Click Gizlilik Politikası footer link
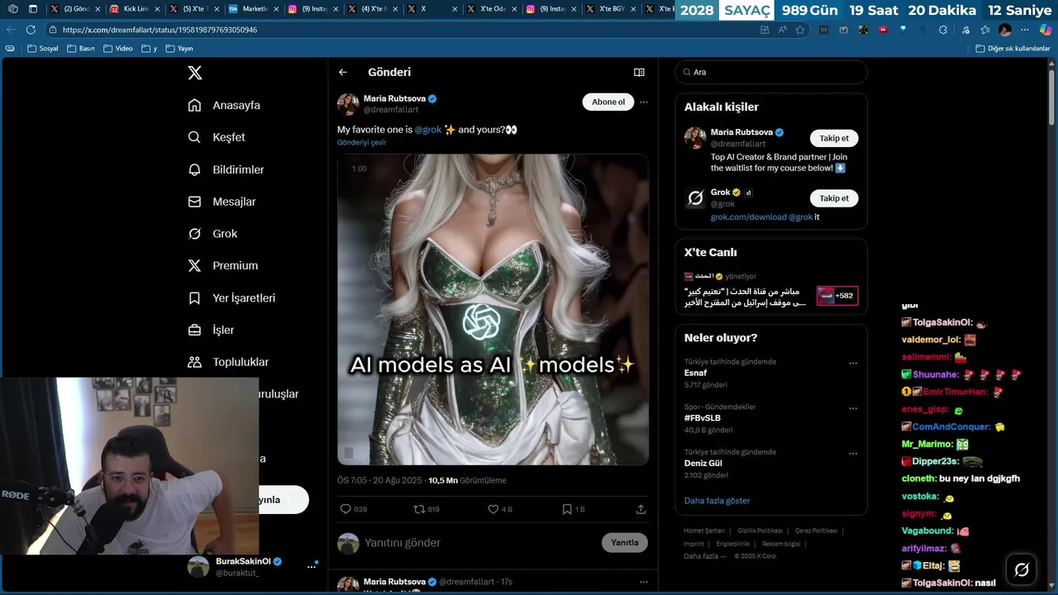Screen dimensions: 1058x595 click(x=760, y=531)
